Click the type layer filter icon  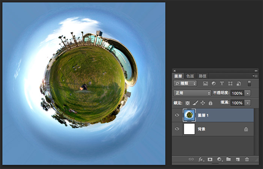[x=222, y=83]
